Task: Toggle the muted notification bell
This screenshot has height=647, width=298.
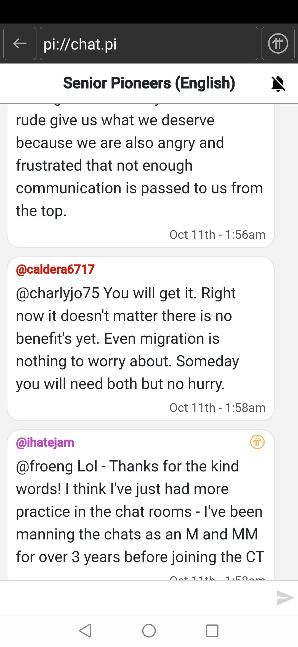Action: [278, 83]
